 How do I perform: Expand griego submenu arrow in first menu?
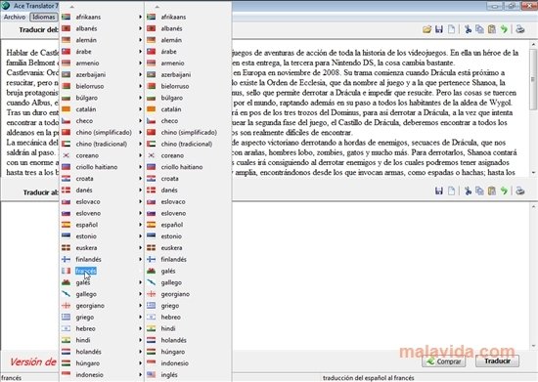tap(140, 317)
